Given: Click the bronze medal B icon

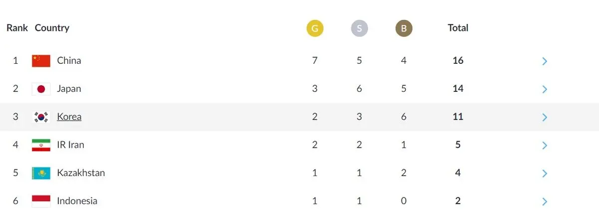Looking at the screenshot, I should click(404, 28).
